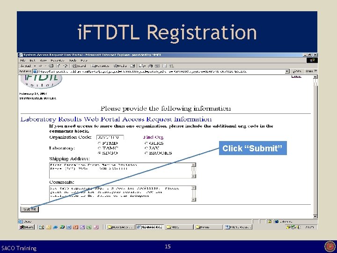Click the Stop loading icon
337x253 pixels.
[x=51, y=66]
